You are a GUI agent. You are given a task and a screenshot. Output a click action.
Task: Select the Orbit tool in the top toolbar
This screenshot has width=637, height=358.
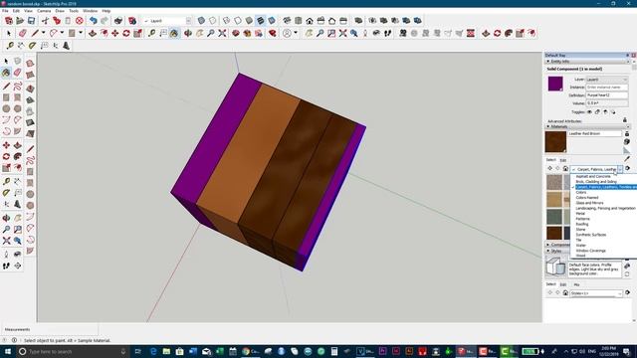click(188, 33)
